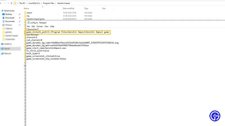225x126 pixels.
Task: Click the pin icon beside Downloads
Action: 19,18
